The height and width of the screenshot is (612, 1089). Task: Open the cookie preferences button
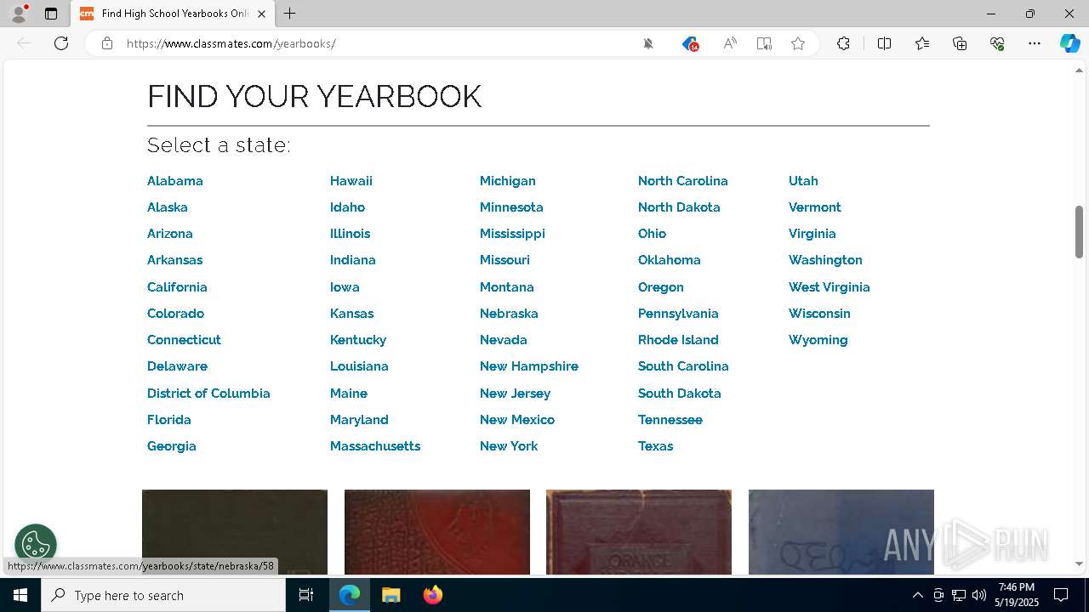tap(36, 544)
